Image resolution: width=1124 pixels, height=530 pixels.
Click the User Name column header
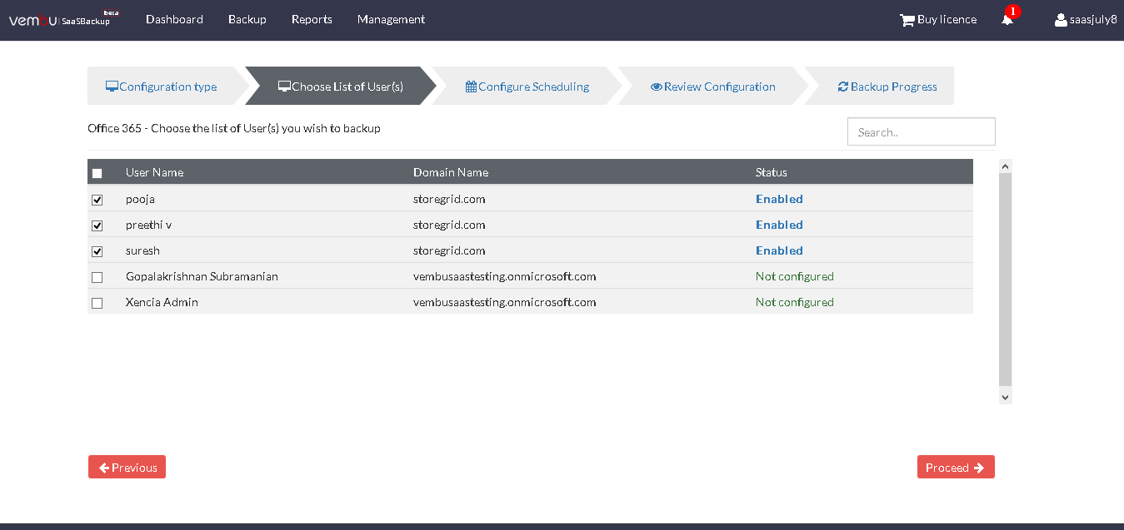tap(154, 172)
